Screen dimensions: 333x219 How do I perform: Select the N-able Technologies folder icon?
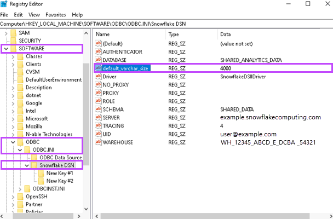[20, 134]
